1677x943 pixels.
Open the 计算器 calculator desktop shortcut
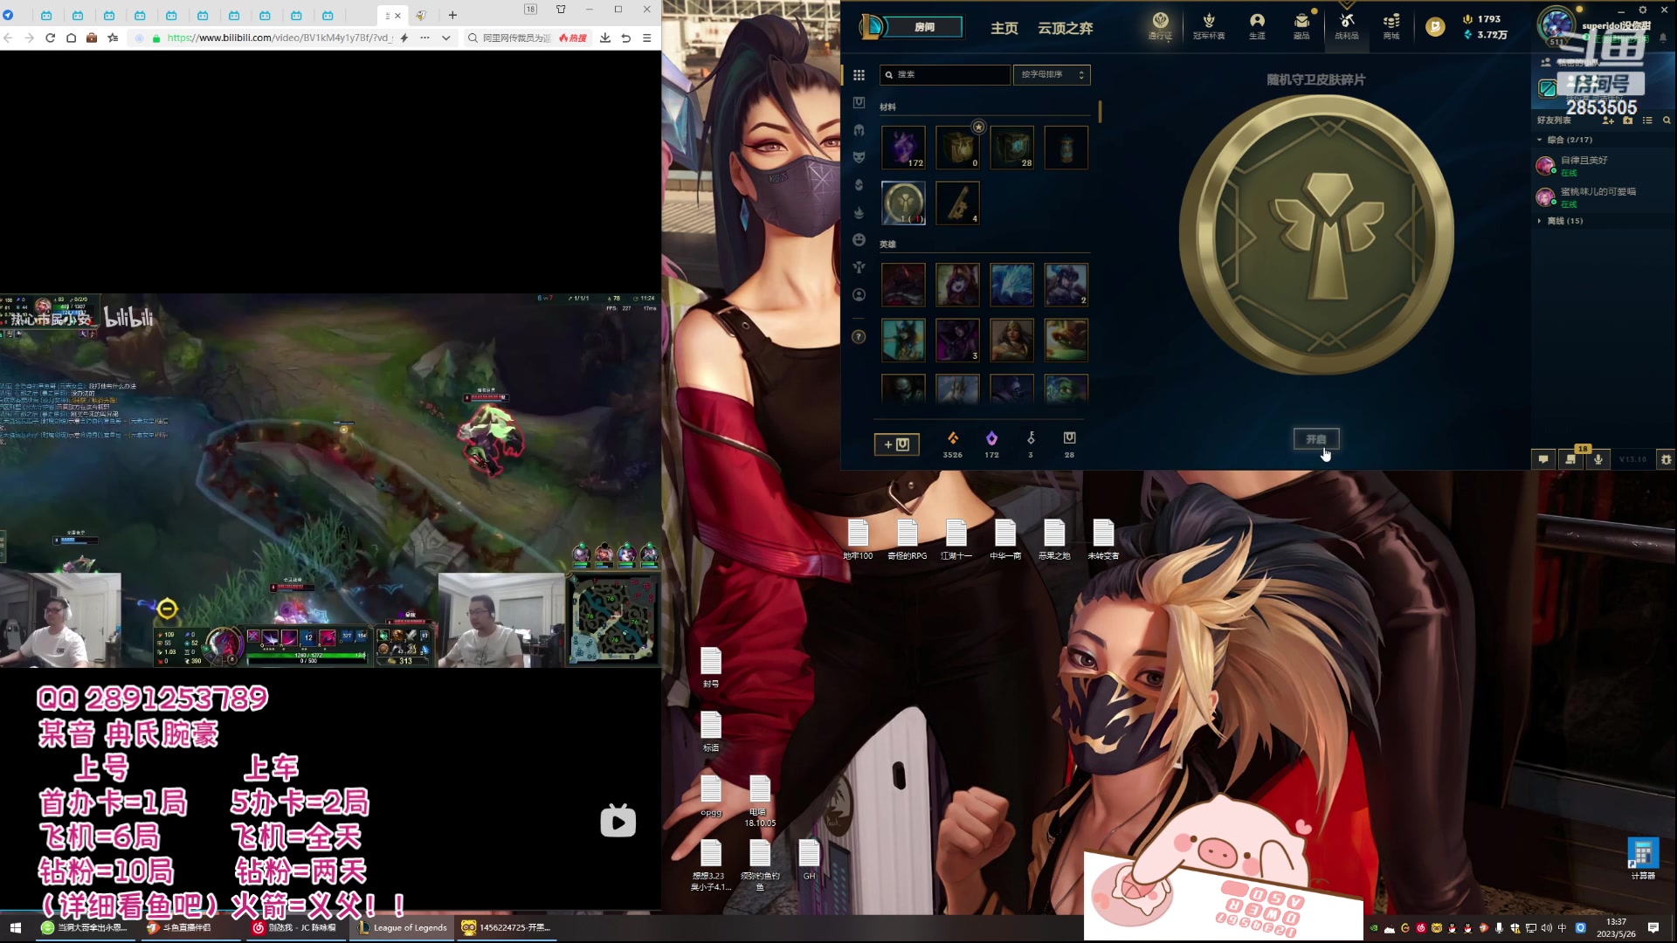click(1643, 859)
